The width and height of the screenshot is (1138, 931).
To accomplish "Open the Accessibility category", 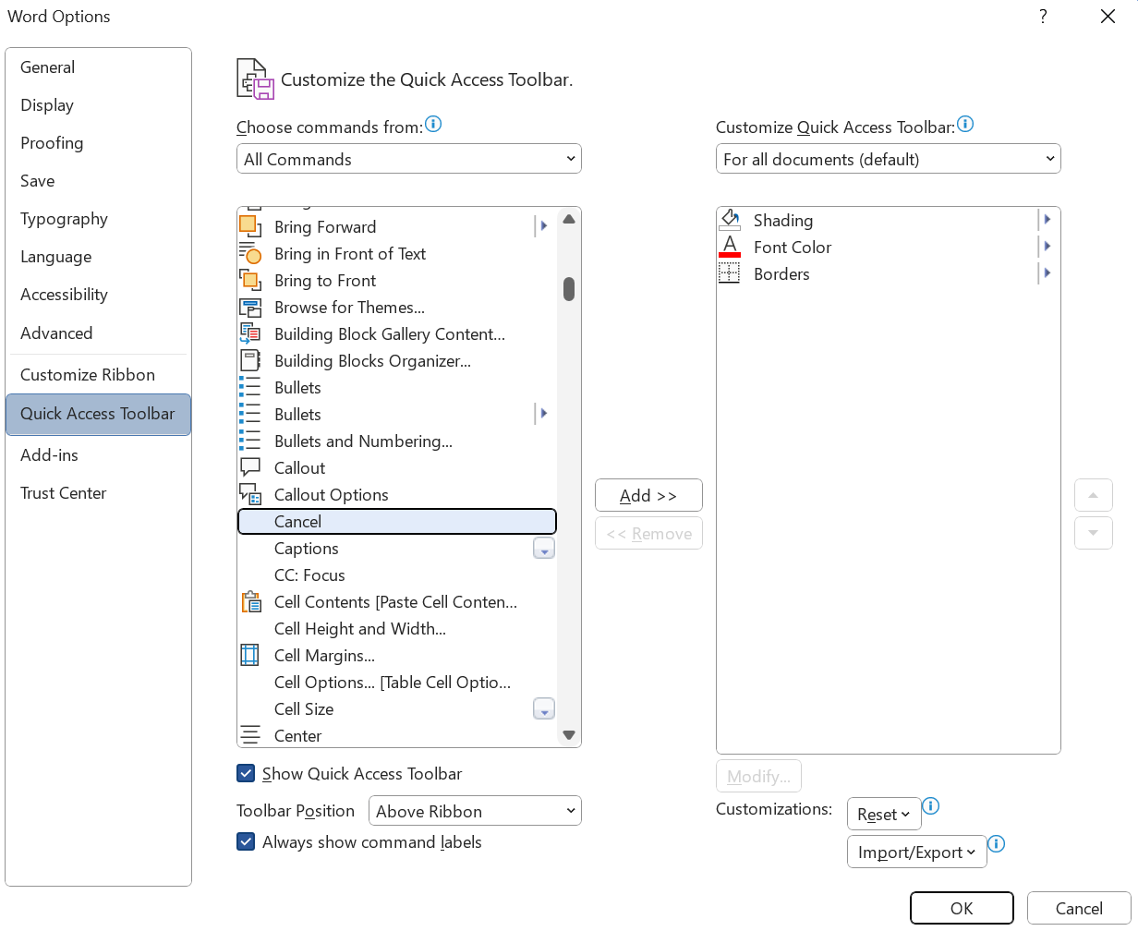I will (98, 295).
